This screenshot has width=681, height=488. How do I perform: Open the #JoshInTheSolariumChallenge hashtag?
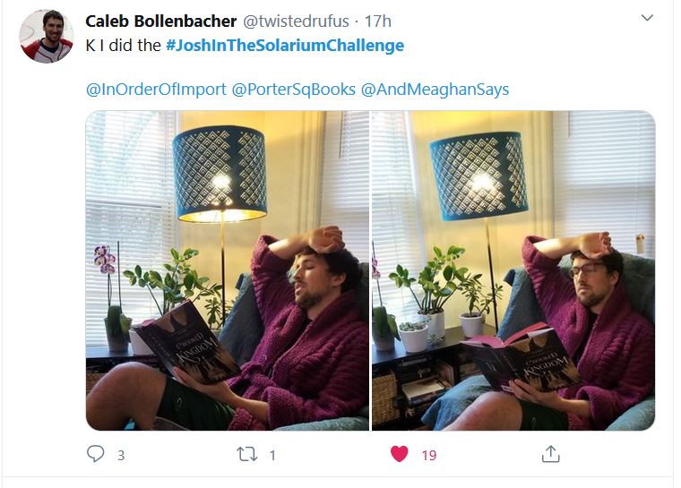(x=285, y=45)
